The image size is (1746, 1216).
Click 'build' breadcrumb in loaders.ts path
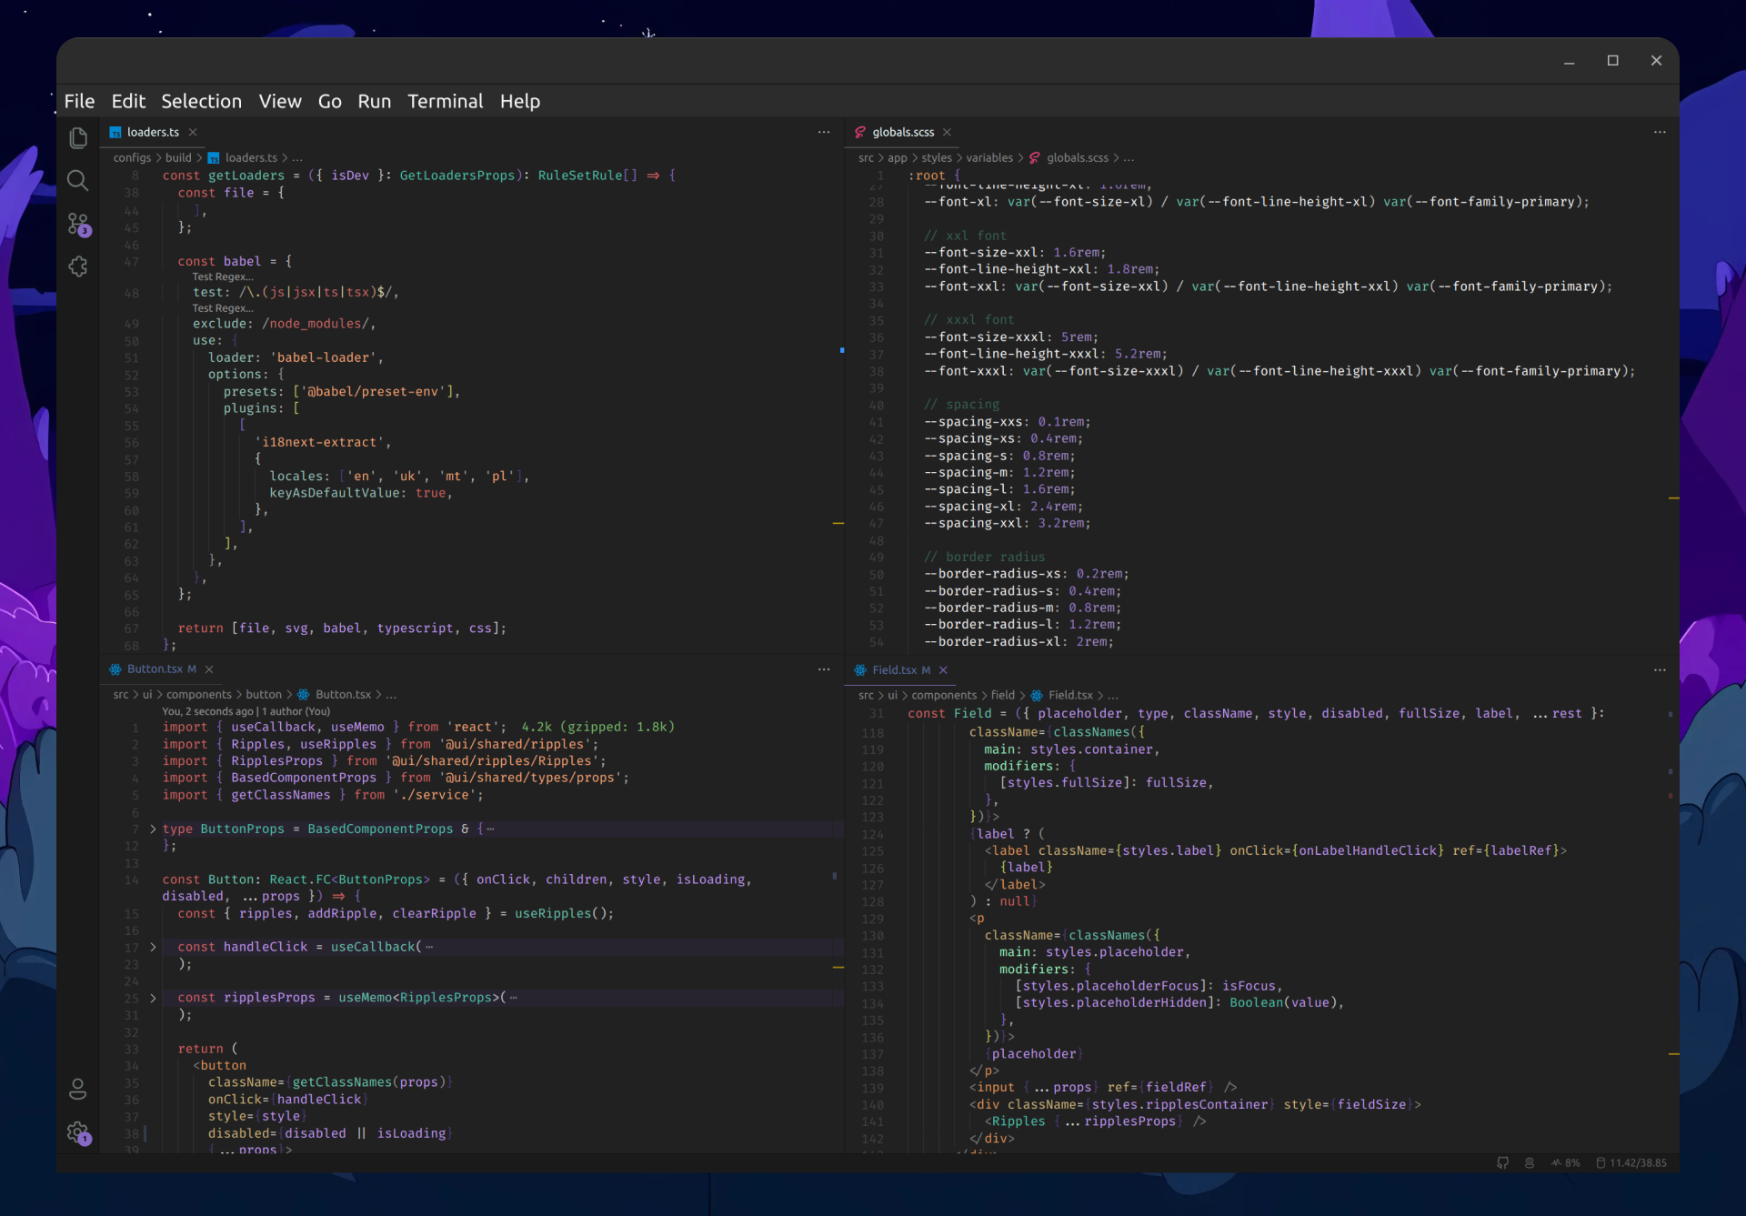coord(178,157)
